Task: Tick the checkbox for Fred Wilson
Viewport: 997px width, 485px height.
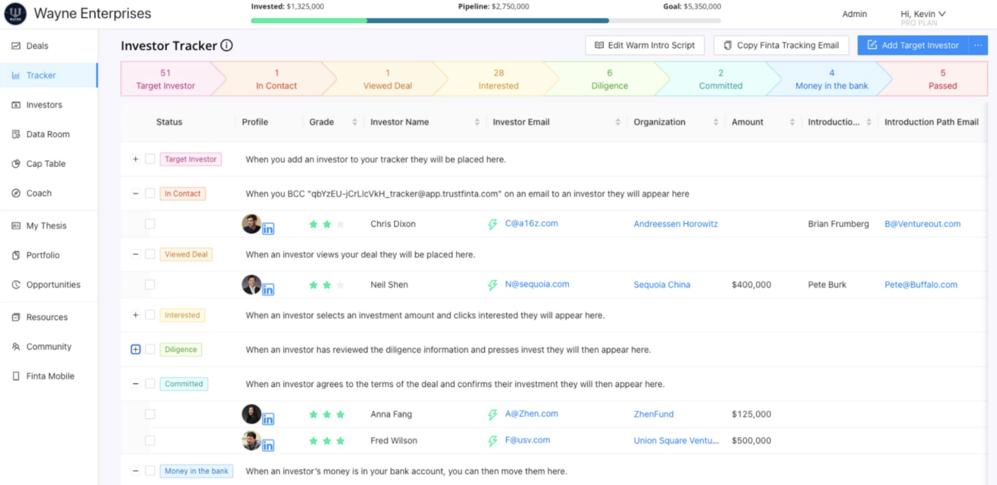Action: click(x=150, y=441)
